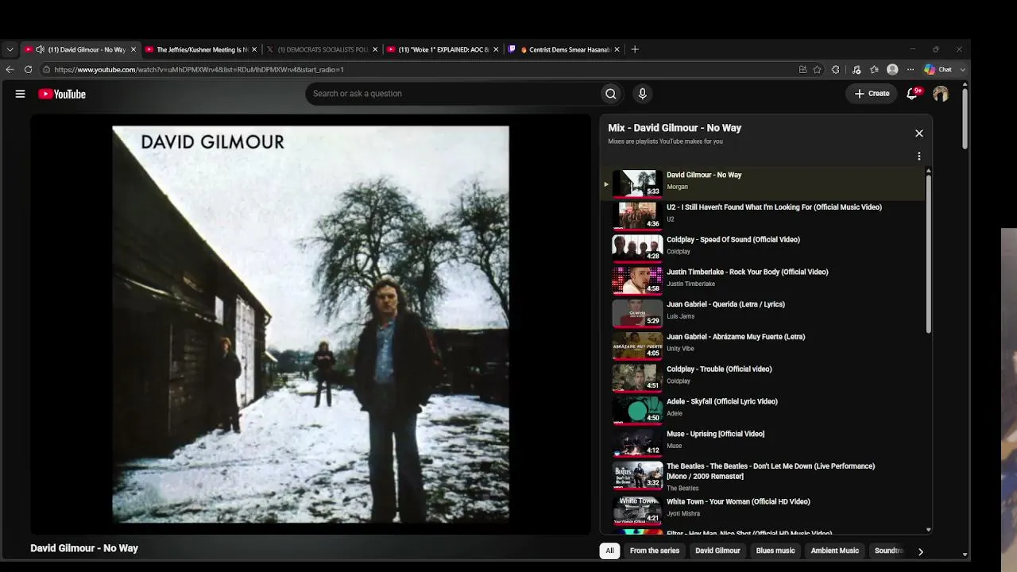Play Justin Timberlake - Rock Your Body
Viewport: 1017px width, 572px height.
[763, 280]
